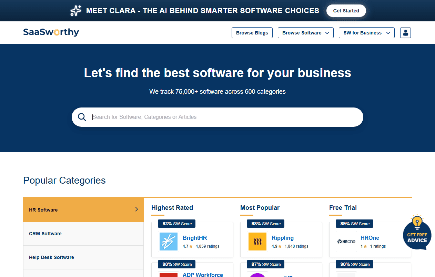Viewport: 435px width, 277px height.
Task: Open the Rippling logo icon
Action: (257, 242)
